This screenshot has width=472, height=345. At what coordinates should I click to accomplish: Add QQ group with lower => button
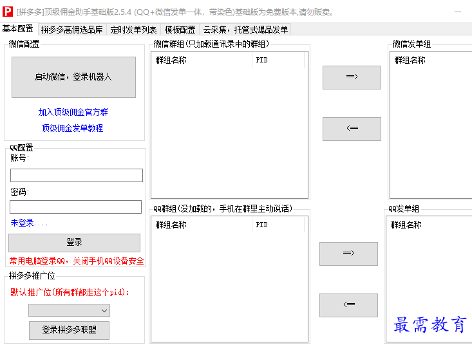[x=348, y=254]
